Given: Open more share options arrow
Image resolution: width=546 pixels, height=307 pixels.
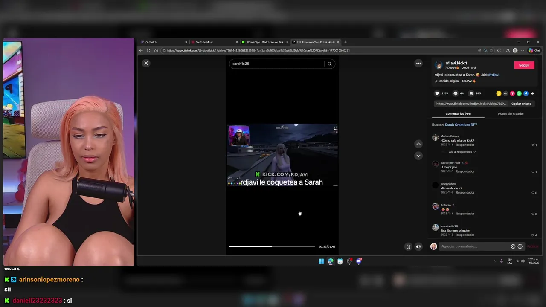Looking at the screenshot, I should tap(532, 93).
